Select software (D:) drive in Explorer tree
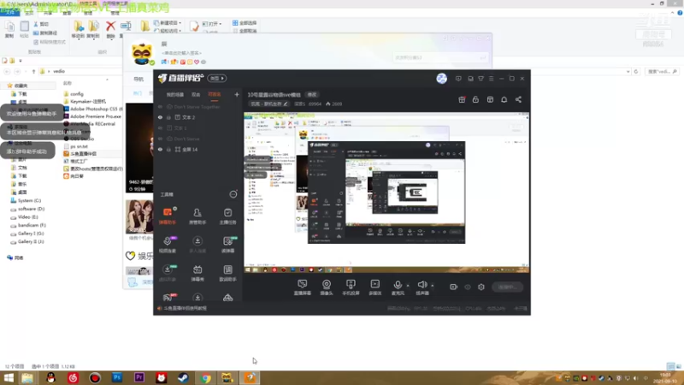 [28, 209]
